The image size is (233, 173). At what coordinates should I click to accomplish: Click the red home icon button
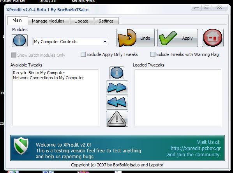(x=213, y=38)
